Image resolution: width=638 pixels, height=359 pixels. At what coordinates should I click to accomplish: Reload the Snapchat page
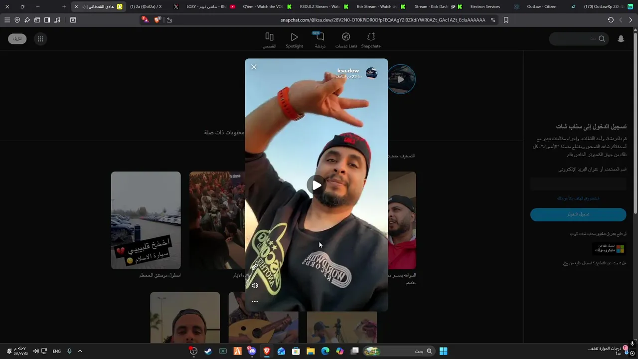click(x=611, y=20)
